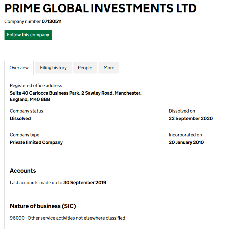Select the More tab
The height and width of the screenshot is (235, 252).
tap(109, 67)
